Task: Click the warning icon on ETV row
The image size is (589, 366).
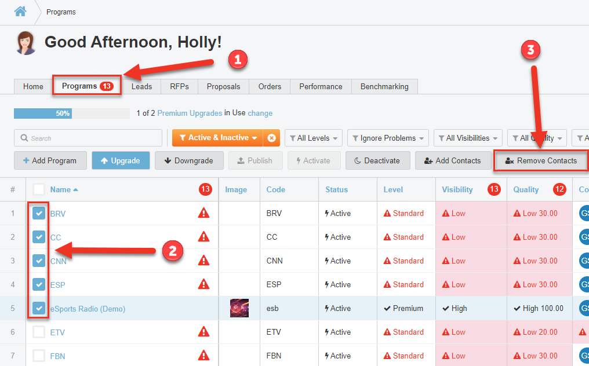Action: (x=203, y=332)
